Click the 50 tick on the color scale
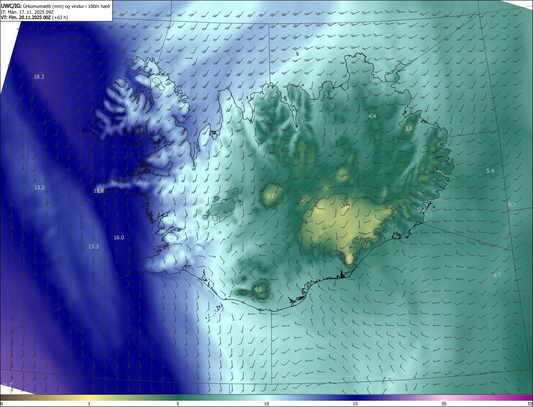 530,404
